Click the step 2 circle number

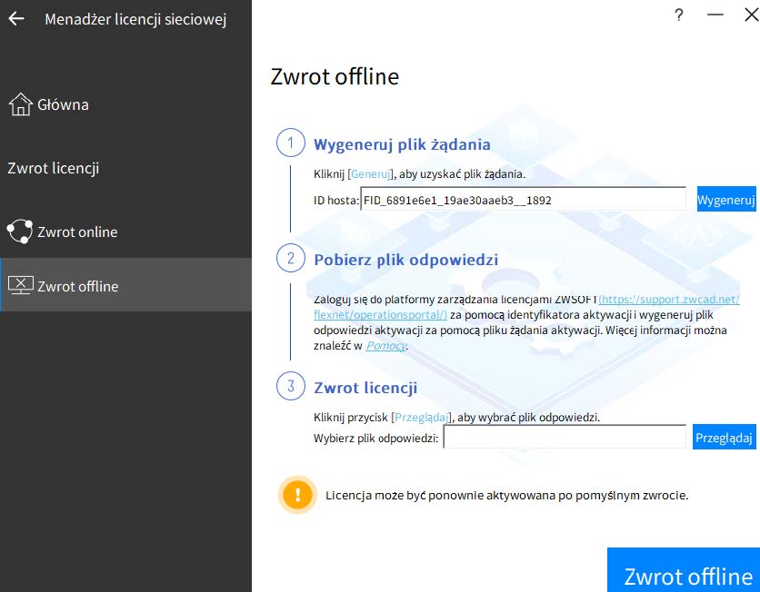291,259
